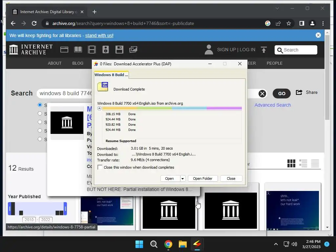Check 'Close this window when download completes'
Image resolution: width=336 pixels, height=252 pixels.
(x=100, y=167)
